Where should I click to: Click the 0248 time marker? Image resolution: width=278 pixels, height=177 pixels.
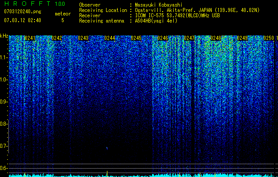coord(216,38)
